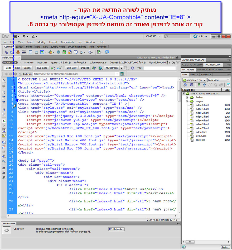Open related file layout.css

(x=42, y=62)
